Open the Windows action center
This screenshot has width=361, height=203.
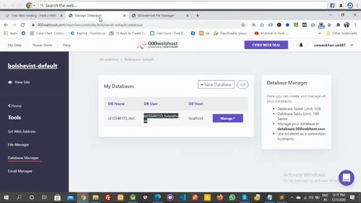pos(352,197)
